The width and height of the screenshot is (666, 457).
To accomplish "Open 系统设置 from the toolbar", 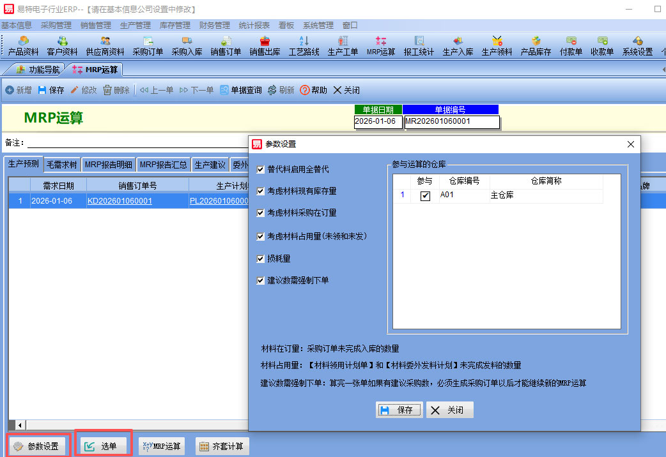I will (637, 46).
